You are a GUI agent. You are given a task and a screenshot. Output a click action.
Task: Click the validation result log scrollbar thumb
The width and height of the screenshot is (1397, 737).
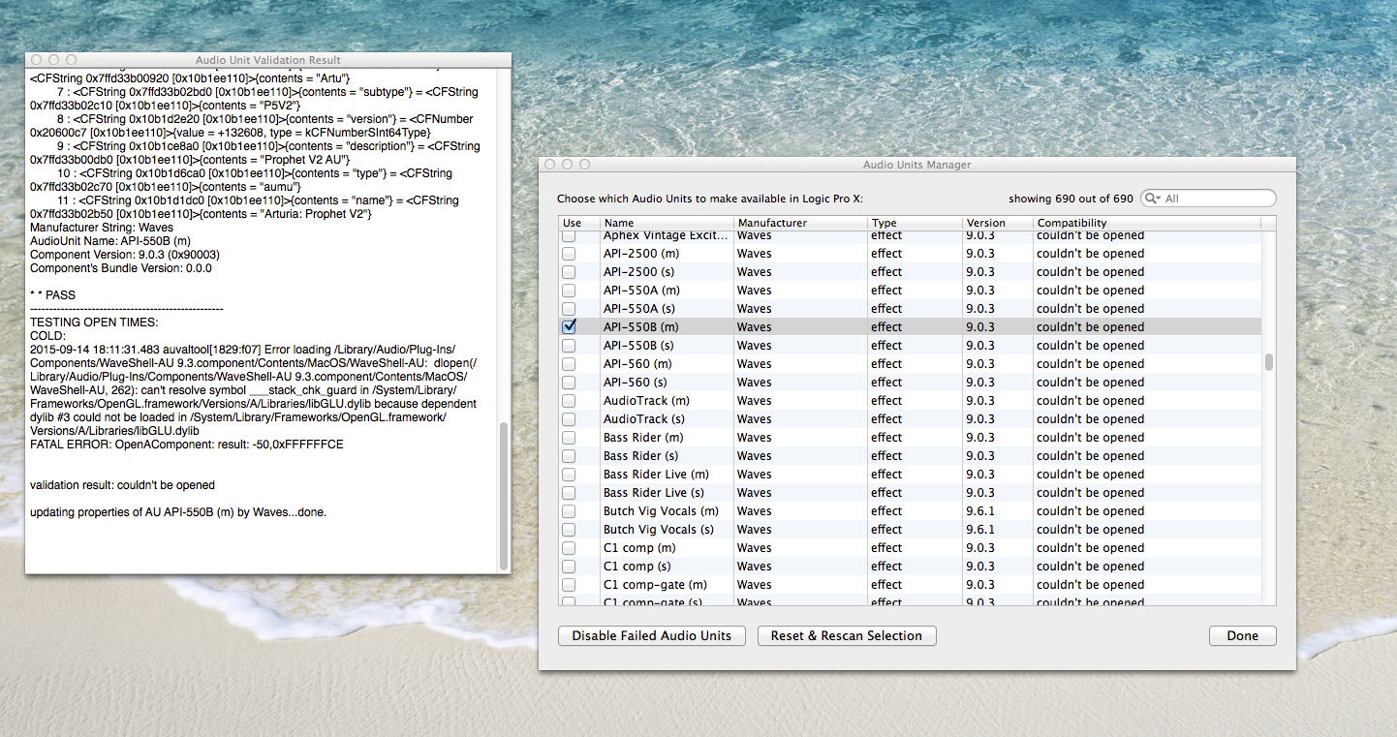click(503, 494)
